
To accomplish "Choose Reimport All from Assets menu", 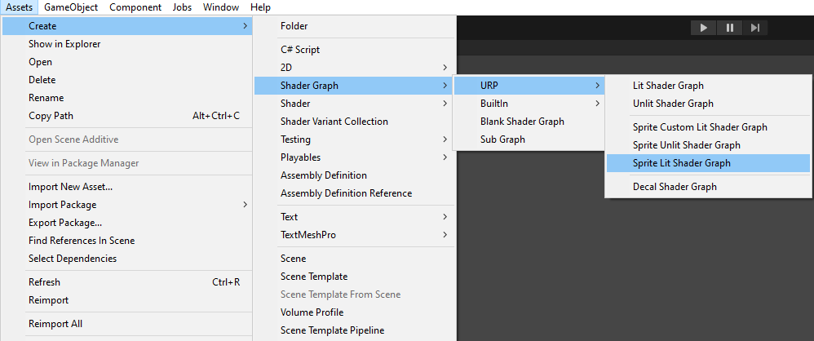I will tap(55, 324).
